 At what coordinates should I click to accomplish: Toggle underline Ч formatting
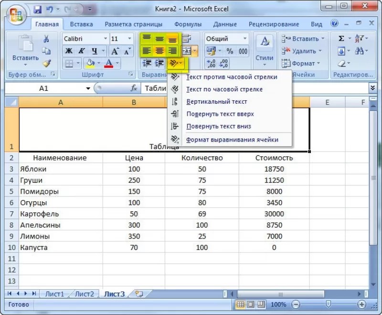click(94, 51)
